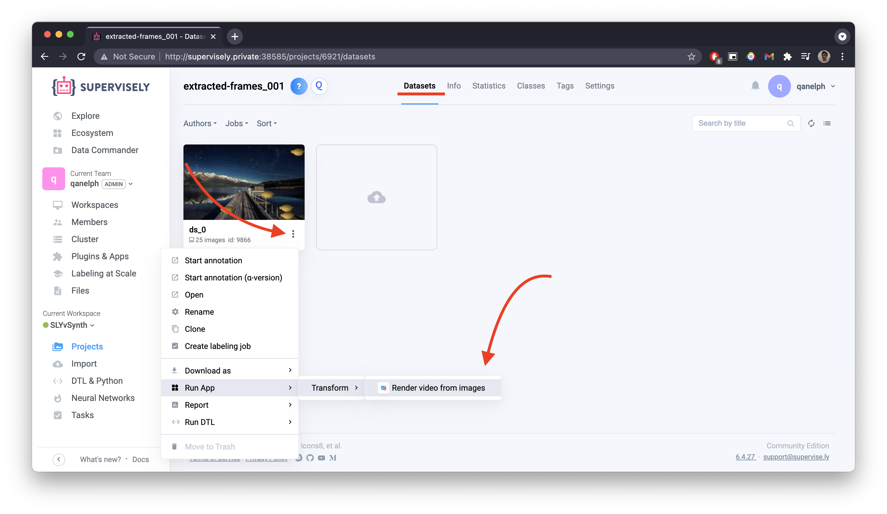Click the upload cloud icon card
Screen dimensions: 887x514
376,197
